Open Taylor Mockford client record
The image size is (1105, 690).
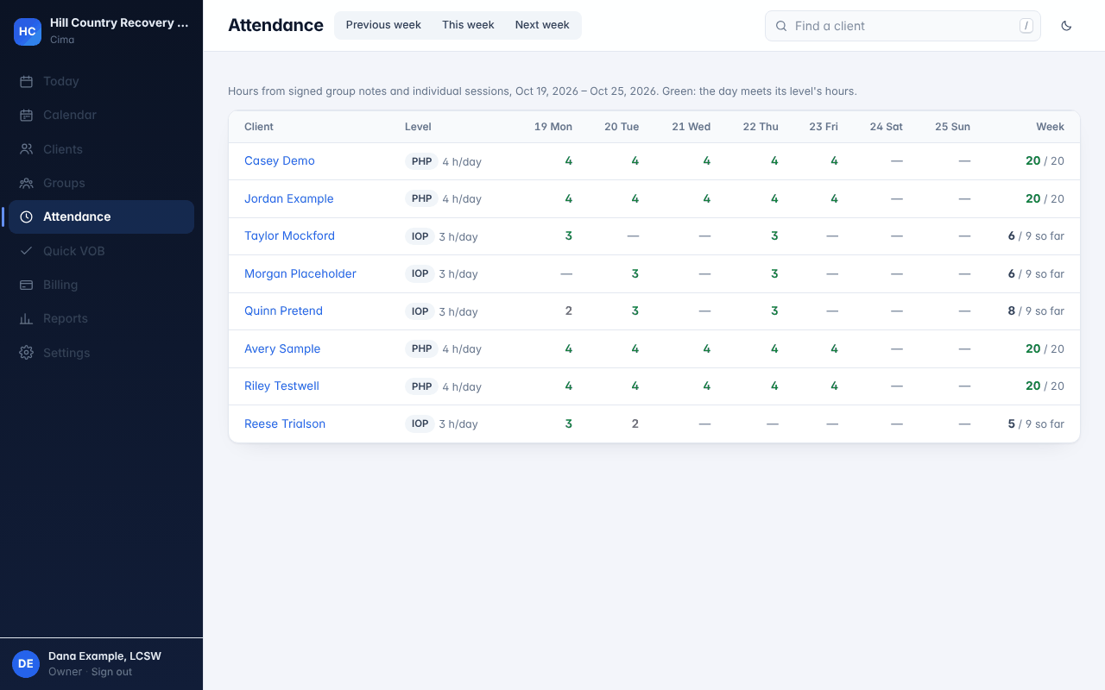[x=289, y=235]
